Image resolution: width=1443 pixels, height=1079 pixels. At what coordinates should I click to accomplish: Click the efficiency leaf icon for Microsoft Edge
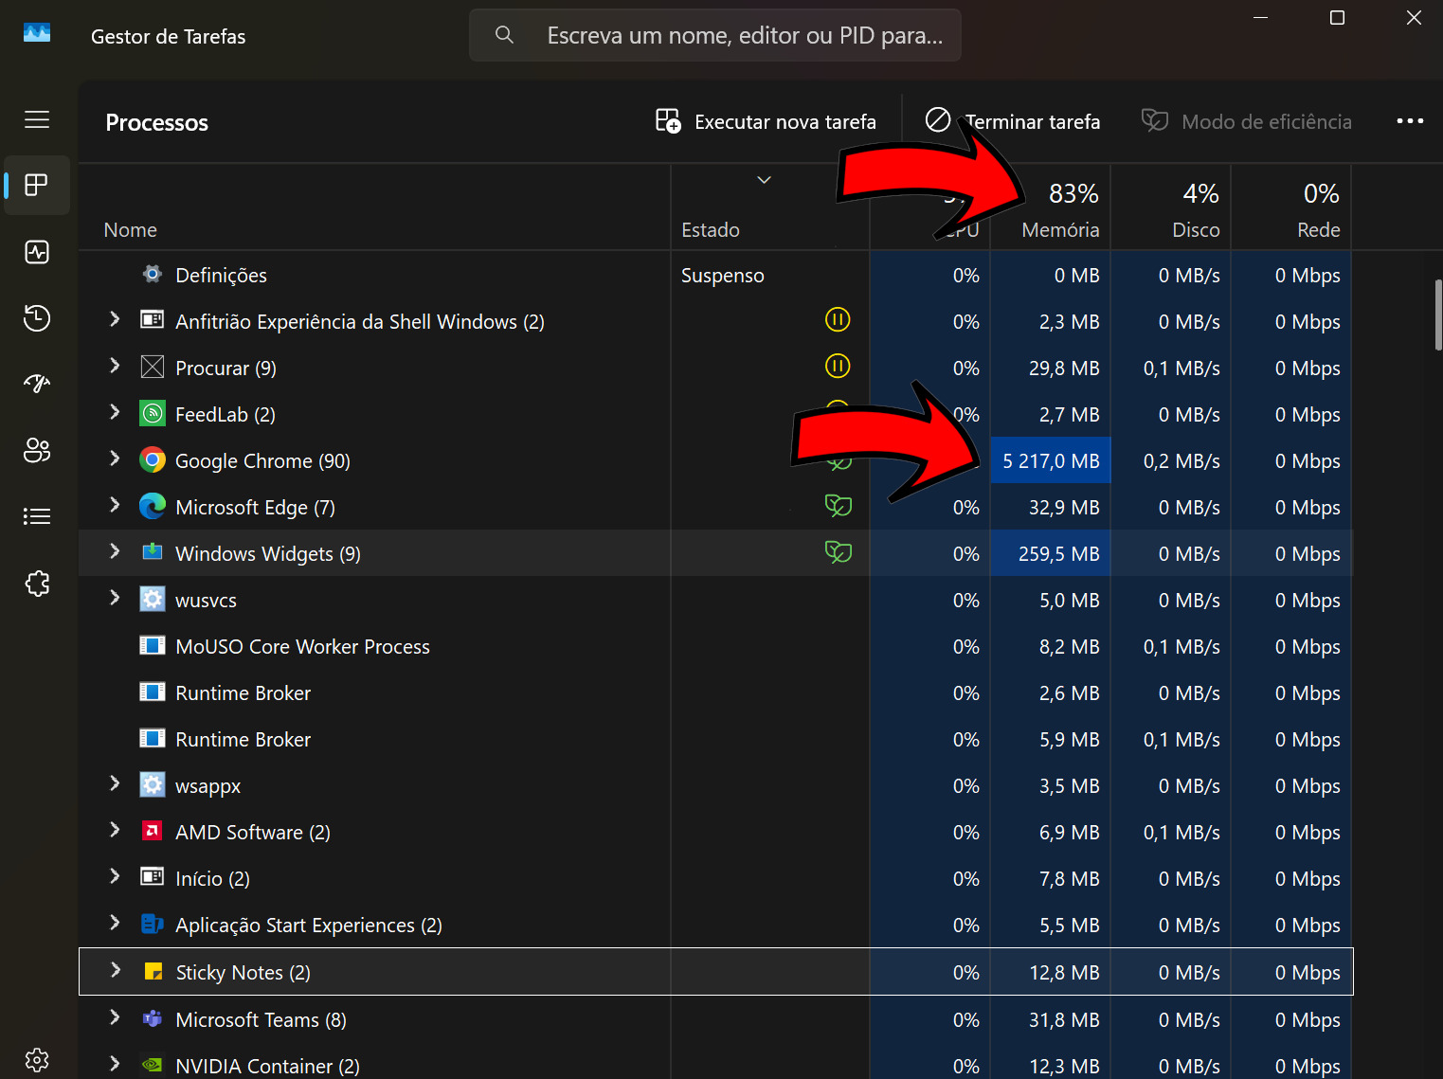[x=839, y=506]
